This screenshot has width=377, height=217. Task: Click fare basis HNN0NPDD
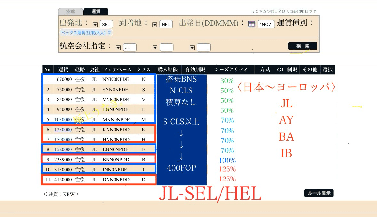116,140
